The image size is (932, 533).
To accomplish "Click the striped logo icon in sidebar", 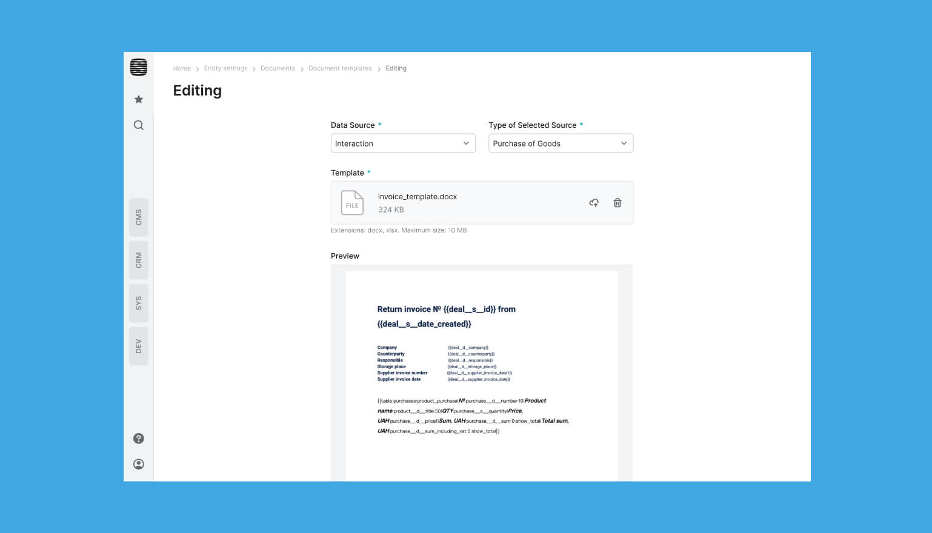I will coord(138,67).
